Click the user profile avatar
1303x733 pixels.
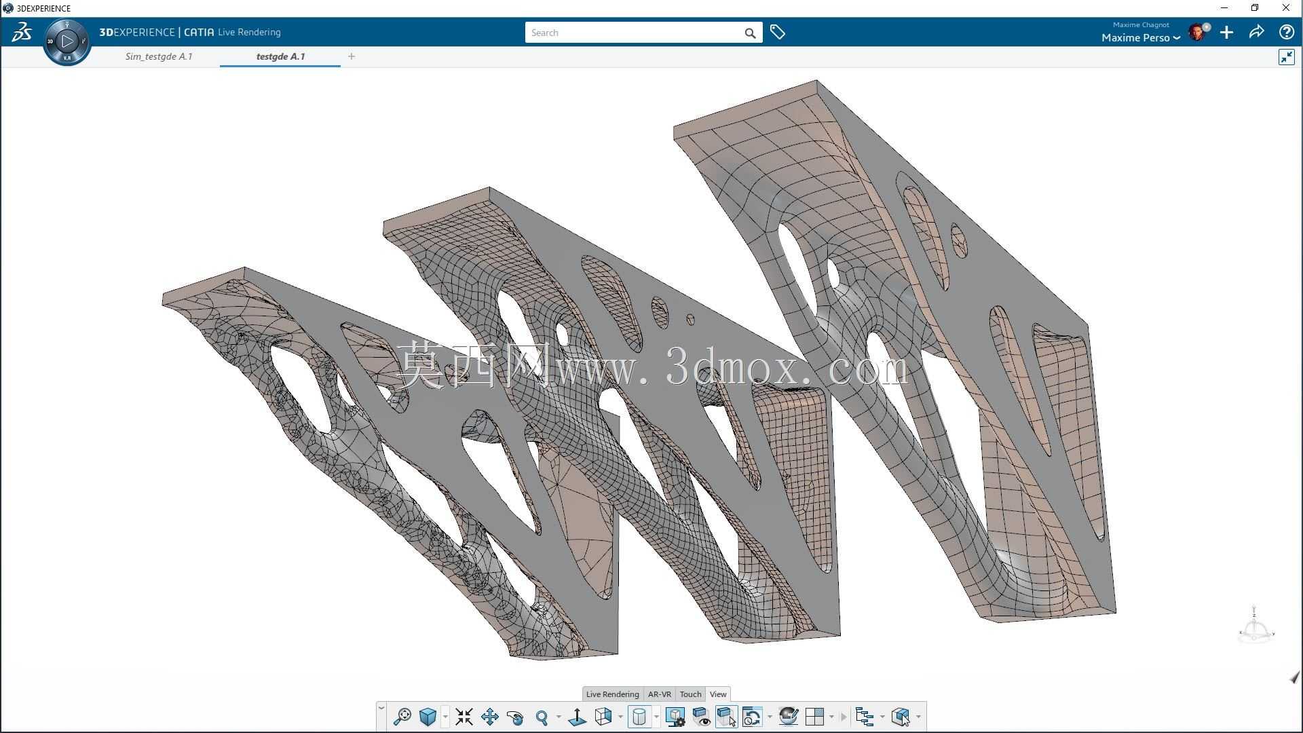[x=1198, y=32]
